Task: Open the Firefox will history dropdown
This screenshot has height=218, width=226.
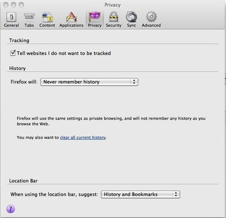Action: coord(89,82)
